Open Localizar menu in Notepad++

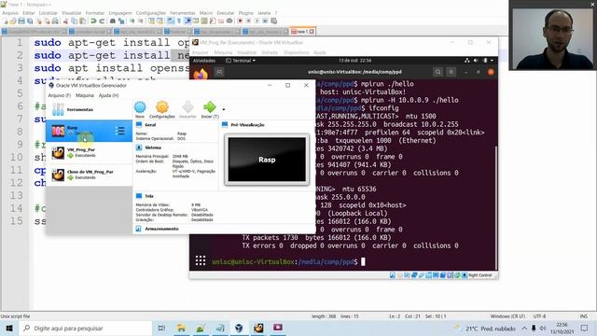tap(49, 13)
